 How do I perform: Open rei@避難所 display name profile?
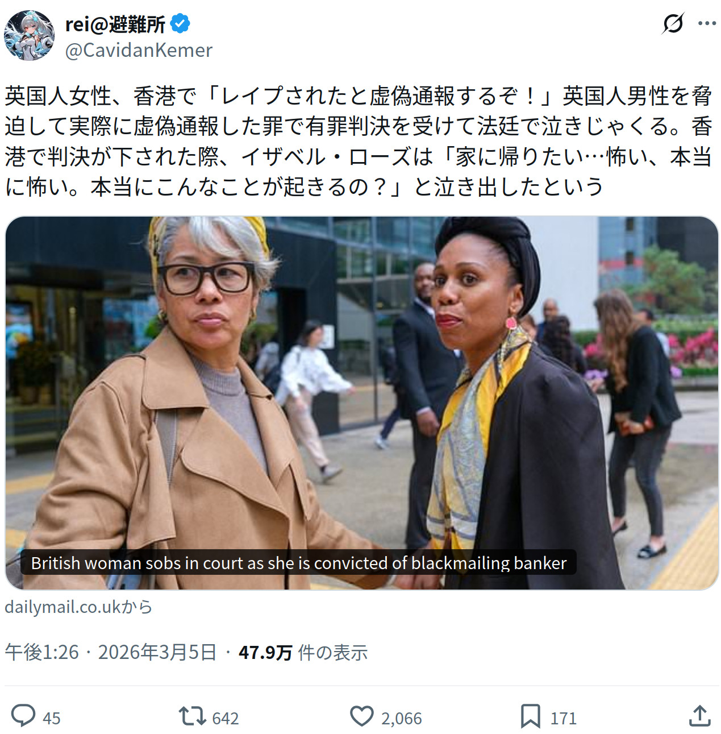pyautogui.click(x=115, y=24)
